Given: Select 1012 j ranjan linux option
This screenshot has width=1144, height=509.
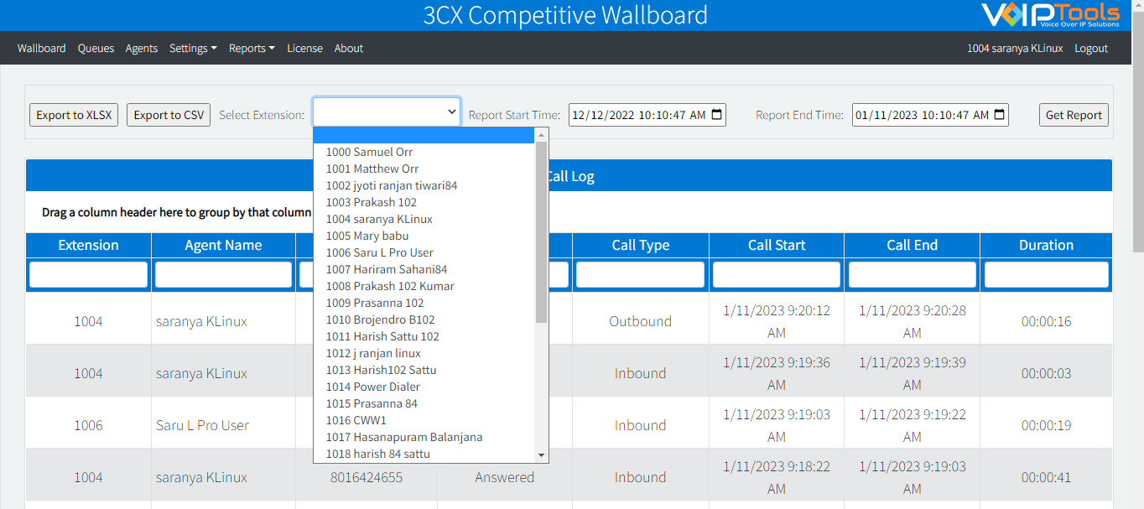Looking at the screenshot, I should 424,353.
